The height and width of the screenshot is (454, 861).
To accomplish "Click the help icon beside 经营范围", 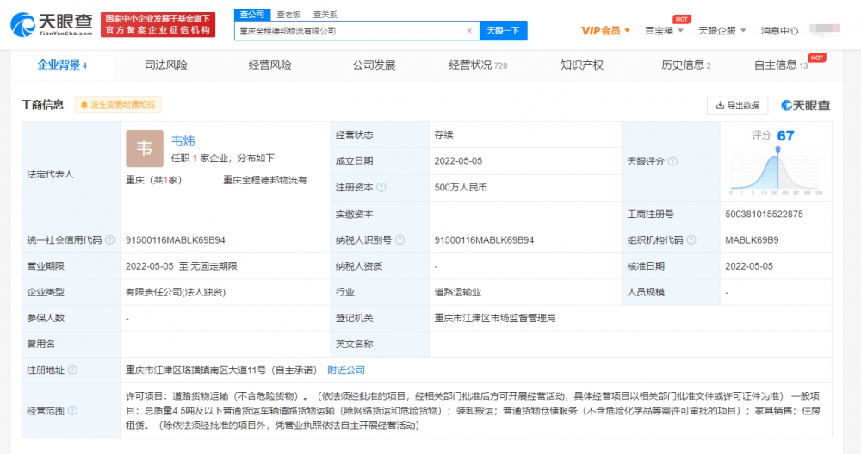I will coord(72,411).
